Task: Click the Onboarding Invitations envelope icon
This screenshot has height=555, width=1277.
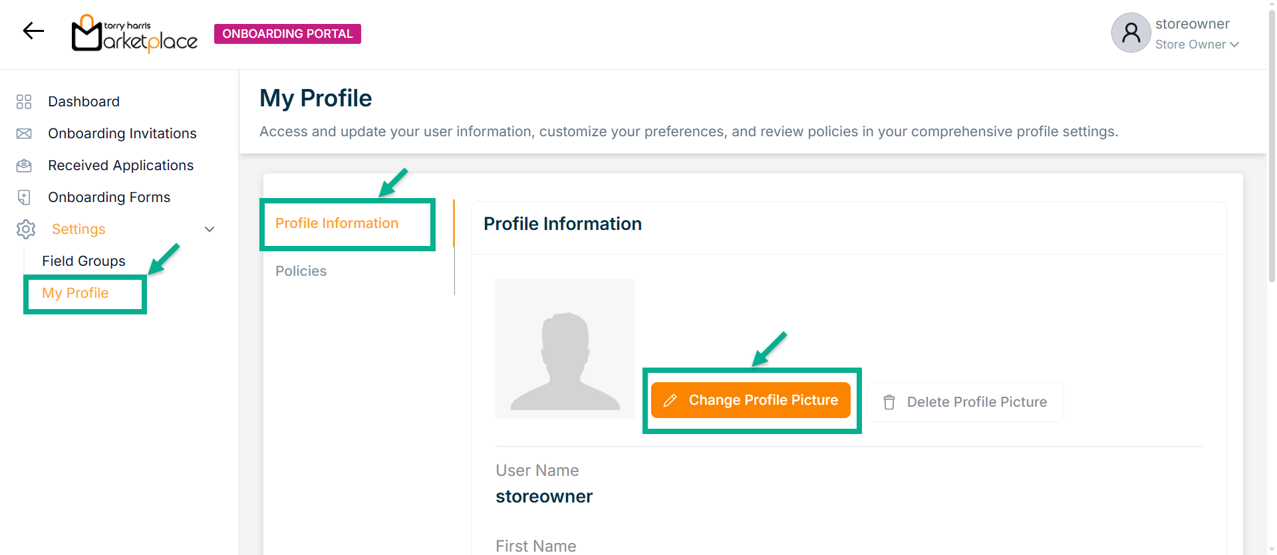Action: click(24, 134)
